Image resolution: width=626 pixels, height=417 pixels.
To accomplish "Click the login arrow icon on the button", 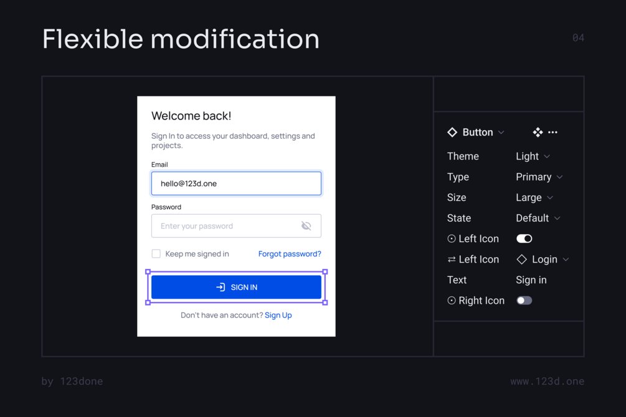I will [x=221, y=287].
